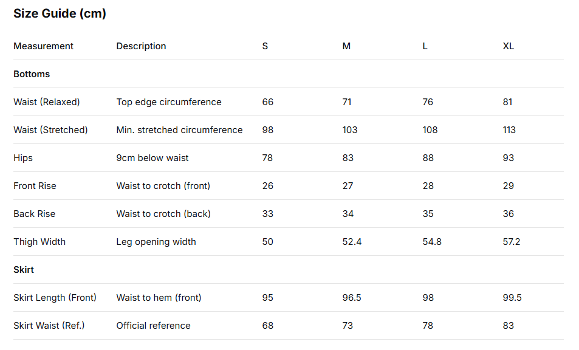Click the Skirt section label
Image resolution: width=579 pixels, height=350 pixels.
[24, 270]
